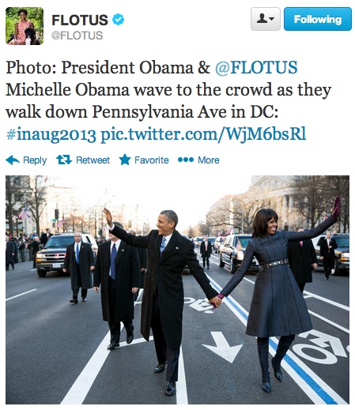Click the three-dots more icon

[x=186, y=160]
